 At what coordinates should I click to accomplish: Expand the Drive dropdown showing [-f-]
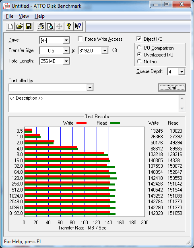point(66,40)
